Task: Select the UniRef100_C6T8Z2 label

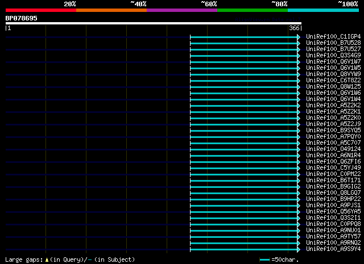Action: point(333,81)
